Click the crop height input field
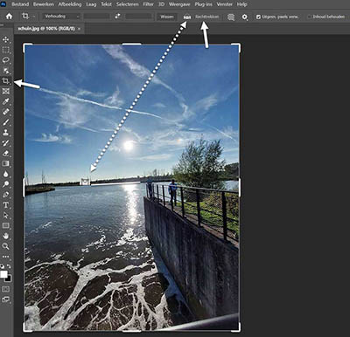350x337 pixels. pyautogui.click(x=138, y=17)
